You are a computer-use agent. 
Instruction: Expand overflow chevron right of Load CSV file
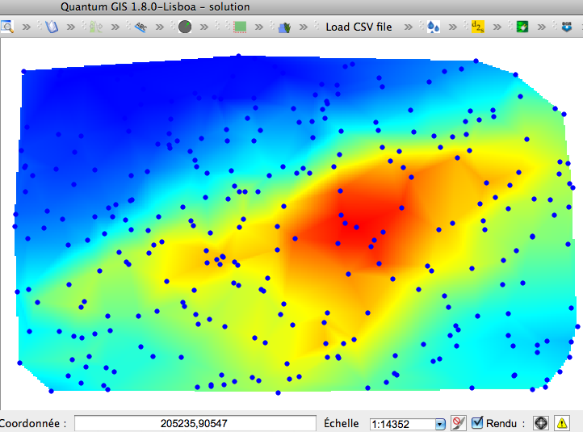click(409, 27)
